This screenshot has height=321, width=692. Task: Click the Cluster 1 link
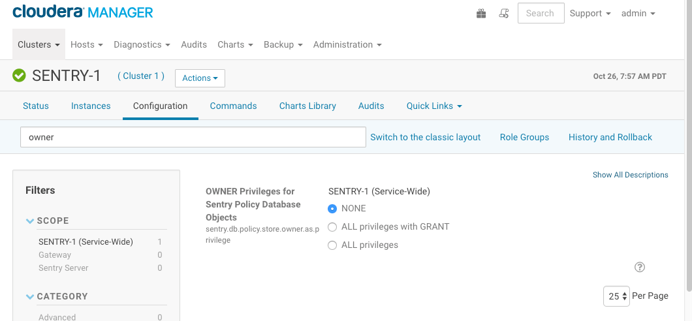(141, 76)
